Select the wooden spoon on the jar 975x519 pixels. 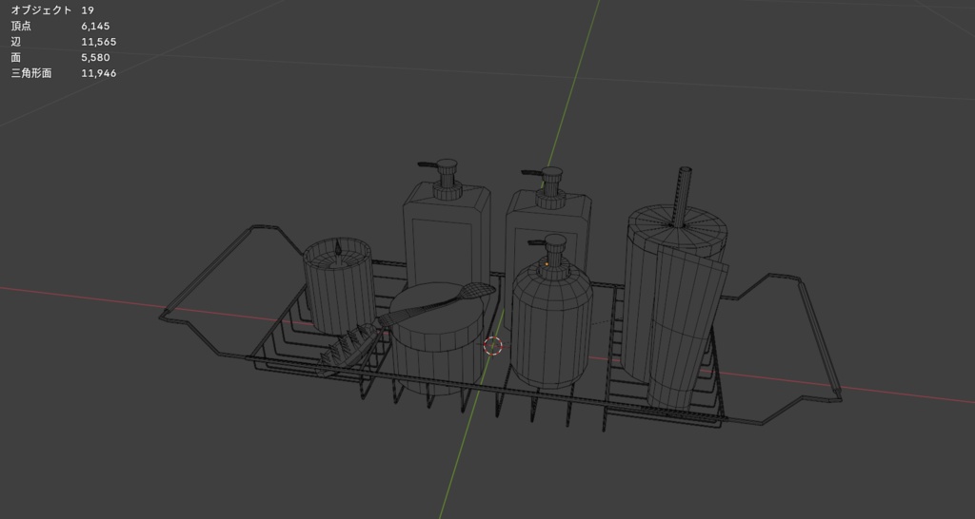click(438, 303)
